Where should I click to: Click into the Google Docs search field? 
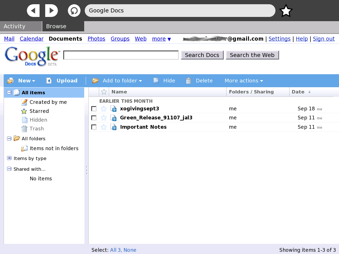coord(121,55)
